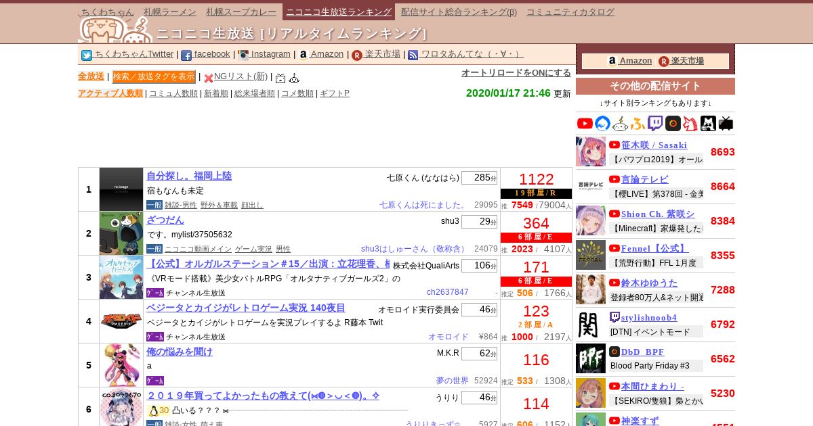The height and width of the screenshot is (426, 813).
Task: Sort by 新着順
Action: (x=216, y=93)
